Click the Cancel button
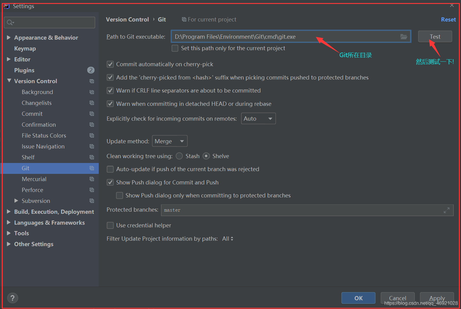Image resolution: width=461 pixels, height=309 pixels. tap(398, 298)
